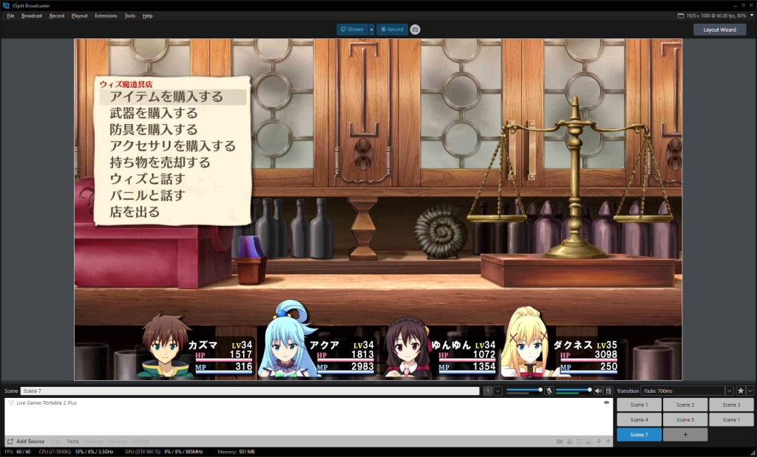The width and height of the screenshot is (757, 457).
Task: Click Remove in the source toolbar
Action: point(93,441)
